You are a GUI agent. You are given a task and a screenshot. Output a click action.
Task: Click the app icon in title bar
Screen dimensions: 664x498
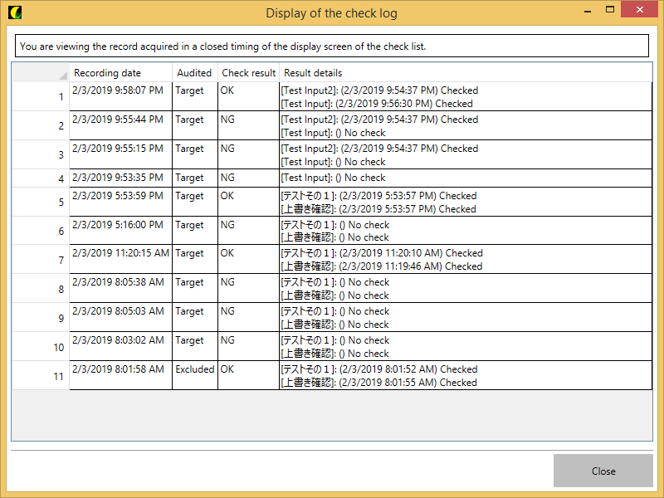point(14,12)
